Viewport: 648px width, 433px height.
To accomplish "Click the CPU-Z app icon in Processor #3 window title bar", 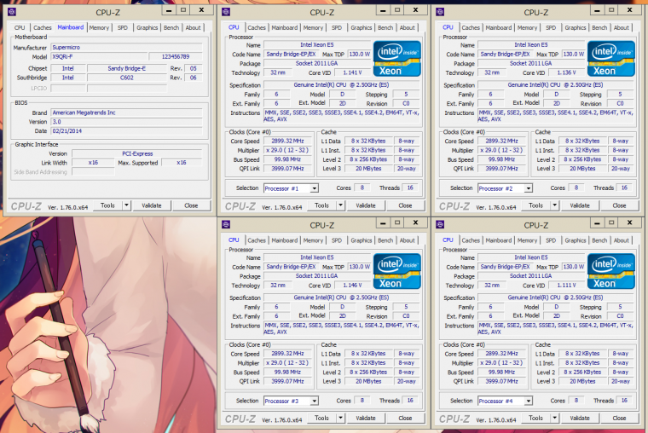I will (226, 224).
